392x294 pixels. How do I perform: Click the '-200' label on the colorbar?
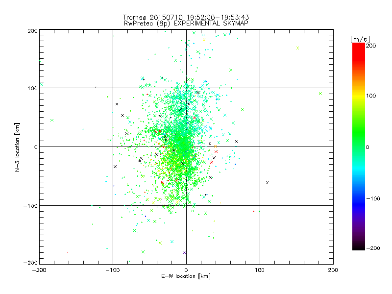click(x=373, y=248)
